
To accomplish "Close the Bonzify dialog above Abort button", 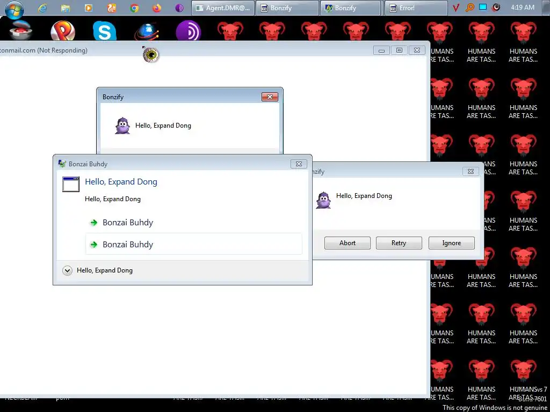I will point(471,171).
